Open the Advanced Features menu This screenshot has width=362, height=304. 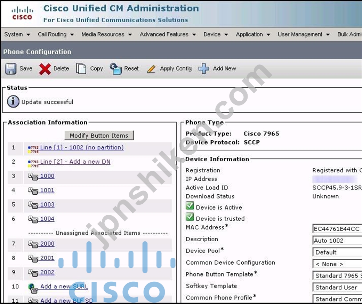[x=168, y=34]
